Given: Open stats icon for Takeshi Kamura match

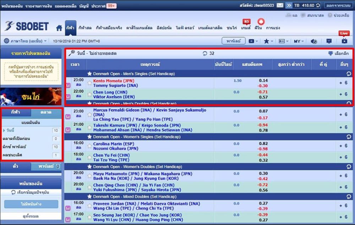Looking at the screenshot, I should coord(68,130).
